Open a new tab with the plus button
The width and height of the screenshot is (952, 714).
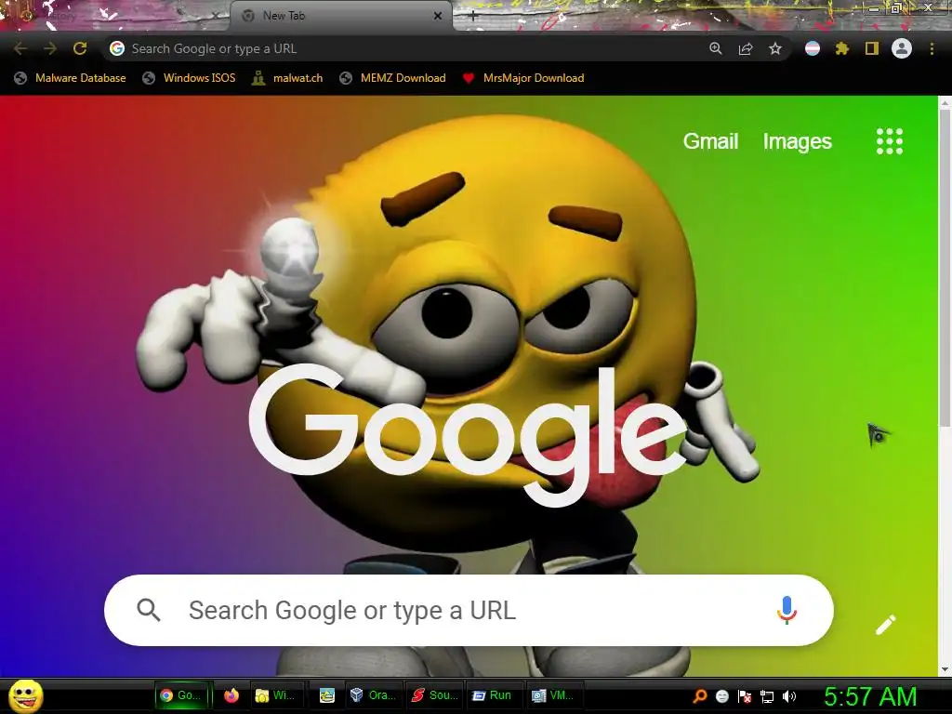(473, 16)
